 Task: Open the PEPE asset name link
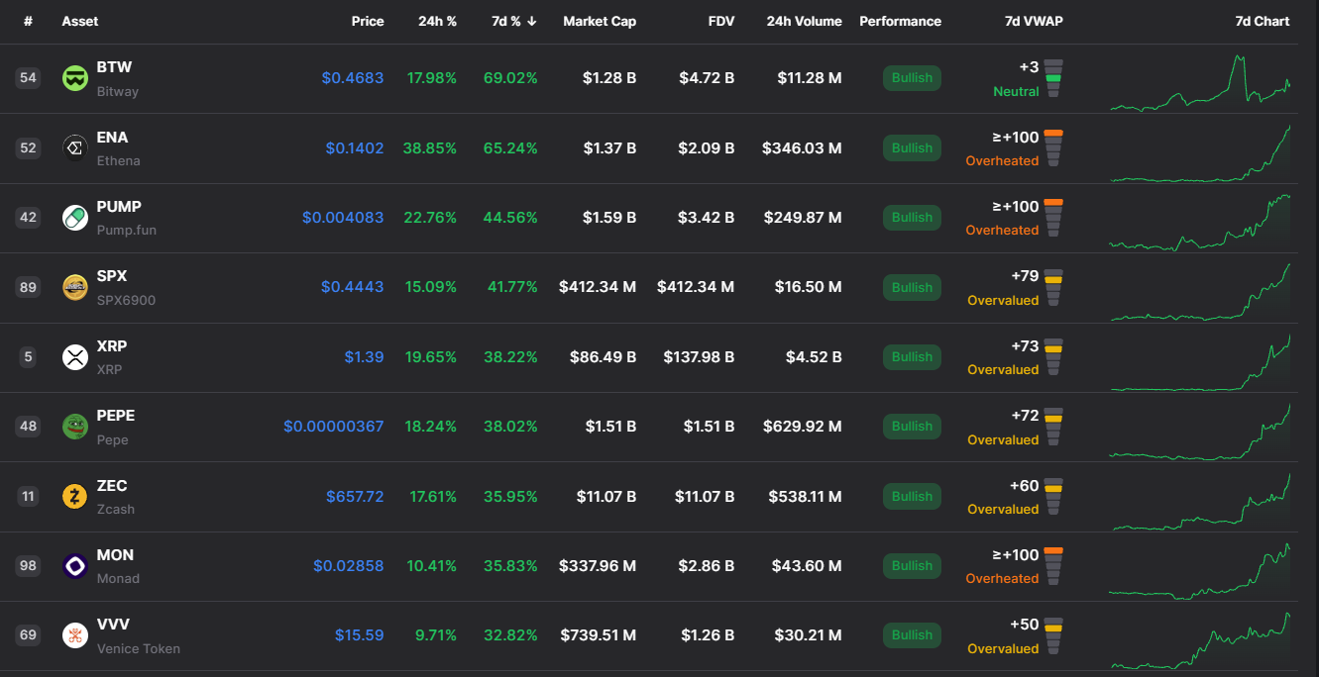click(x=116, y=416)
